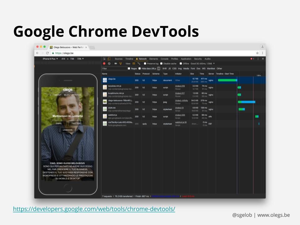Click the user profile icon in Chrome title bar
Image resolution: width=300 pixels, height=225 pixels.
(x=262, y=47)
